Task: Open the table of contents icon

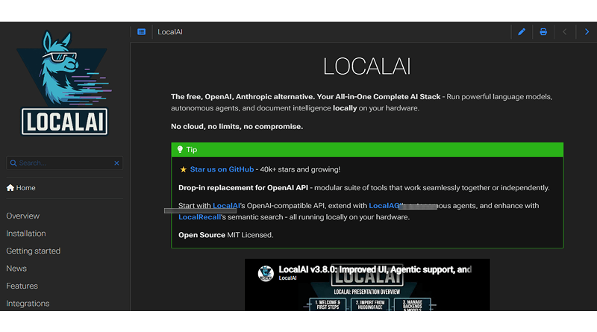Action: pos(141,32)
